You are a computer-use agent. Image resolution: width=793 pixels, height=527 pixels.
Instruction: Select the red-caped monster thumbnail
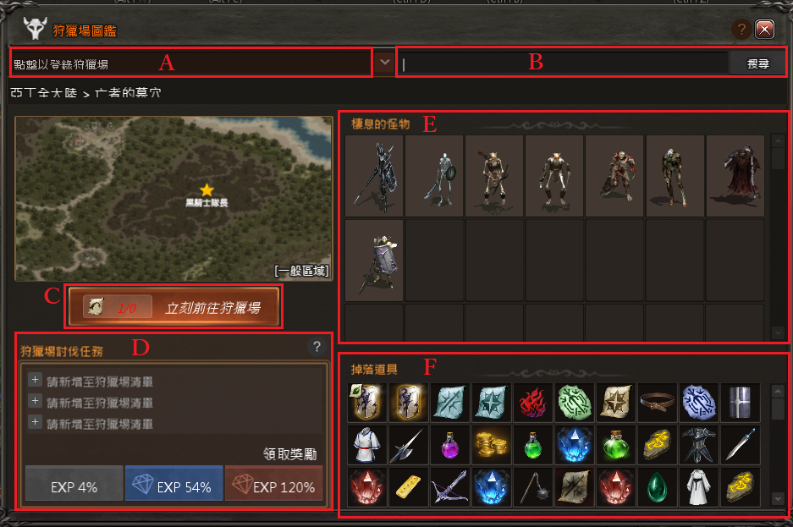pos(735,176)
